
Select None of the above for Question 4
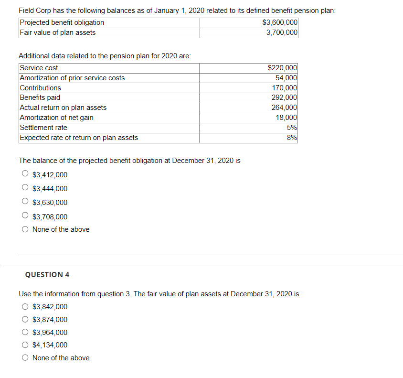point(25,357)
